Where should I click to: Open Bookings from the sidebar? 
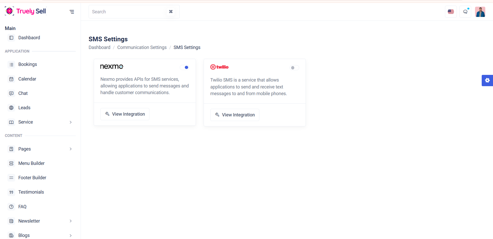pyautogui.click(x=27, y=64)
